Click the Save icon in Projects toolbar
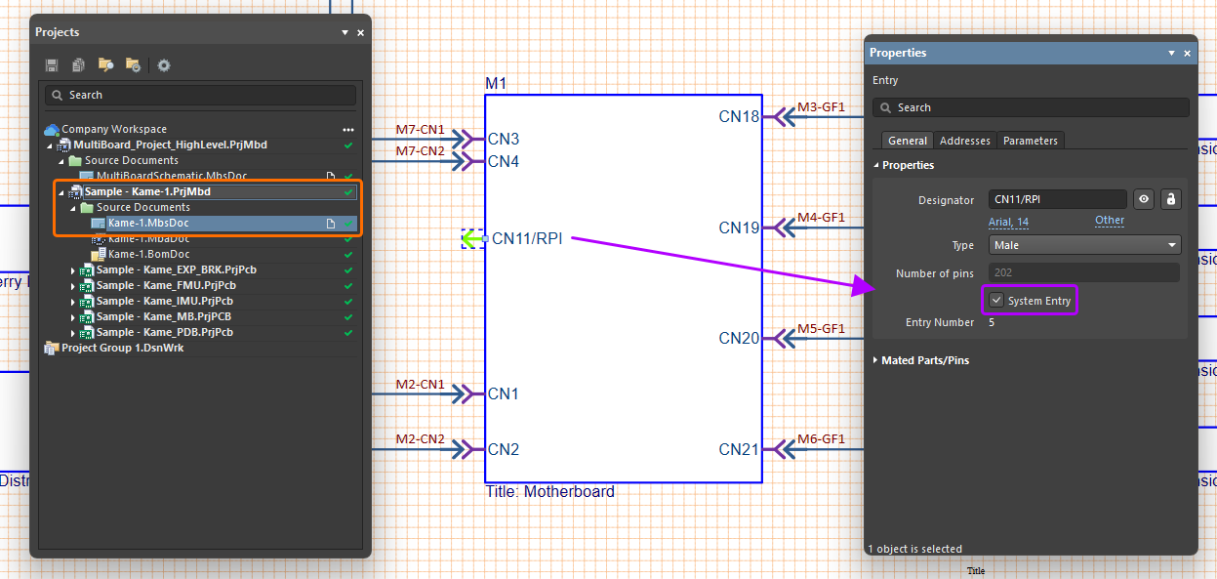The height and width of the screenshot is (579, 1217). 52,65
